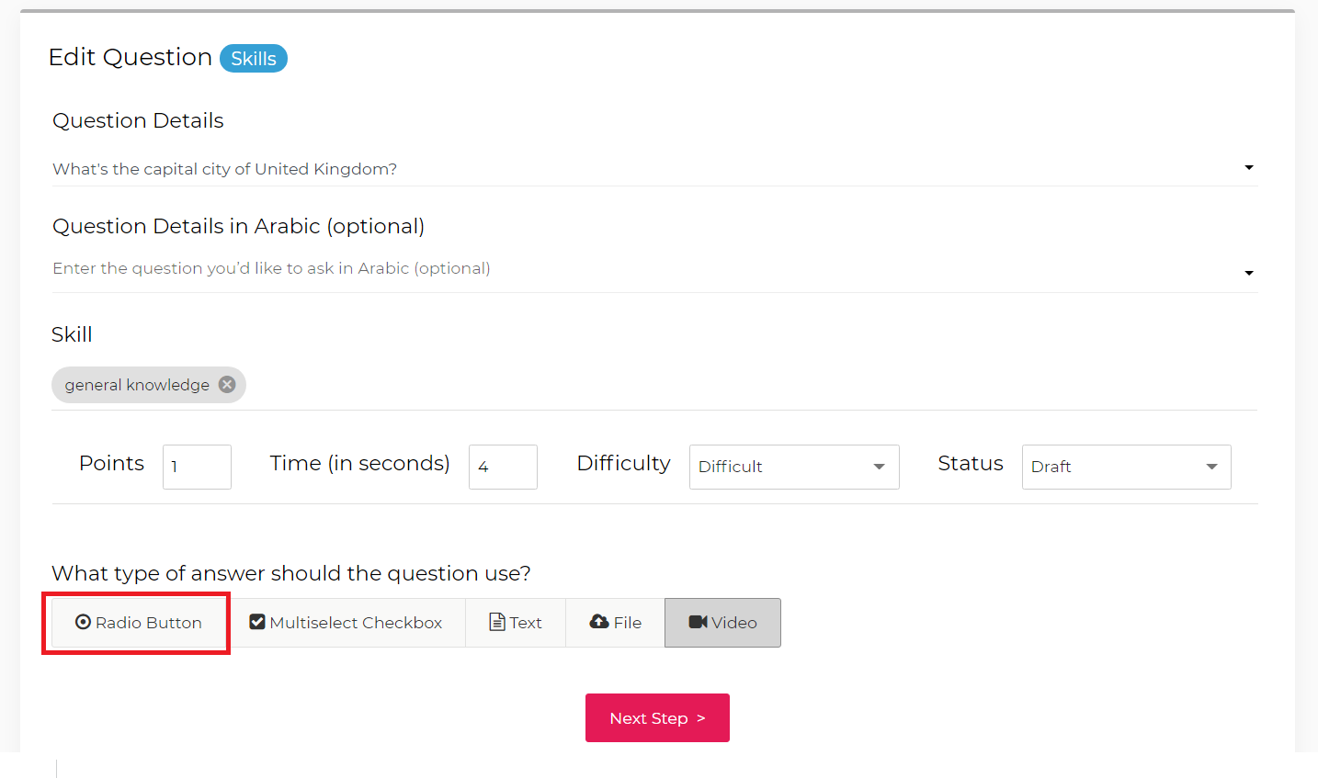Open the Difficulty dropdown
The width and height of the screenshot is (1318, 778).
coord(794,467)
